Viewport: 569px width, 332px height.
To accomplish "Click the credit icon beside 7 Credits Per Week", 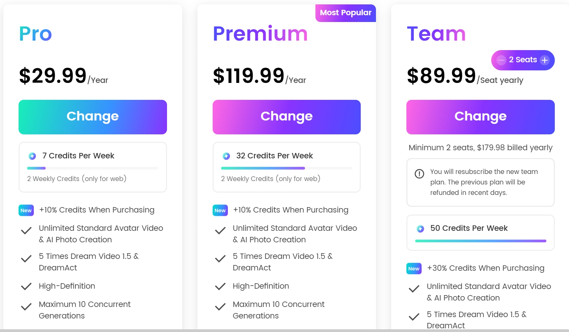I will (32, 156).
